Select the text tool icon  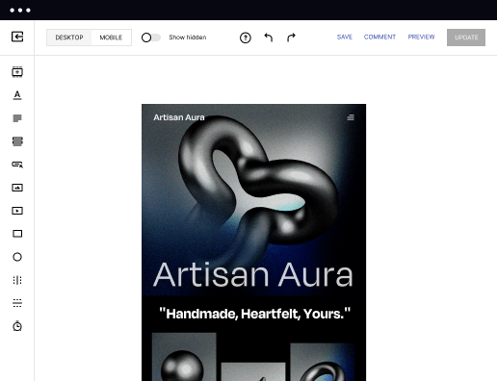[17, 95]
